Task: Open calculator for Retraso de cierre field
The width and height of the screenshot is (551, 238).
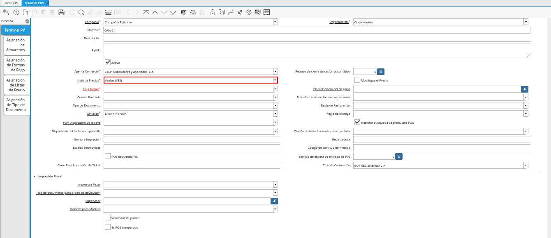Action: [x=381, y=72]
